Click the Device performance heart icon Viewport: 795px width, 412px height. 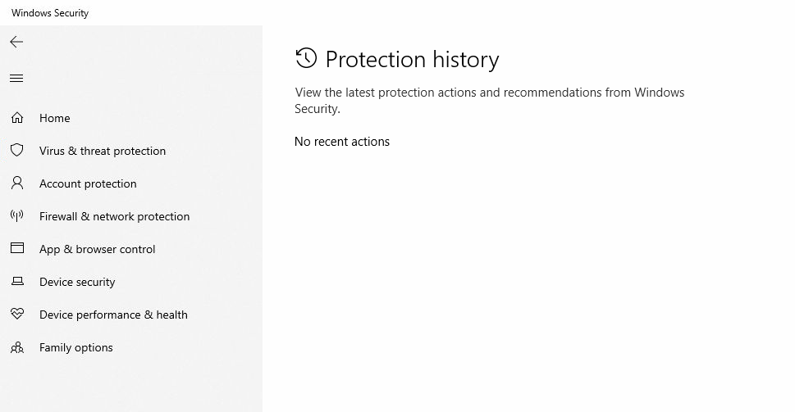tap(16, 315)
